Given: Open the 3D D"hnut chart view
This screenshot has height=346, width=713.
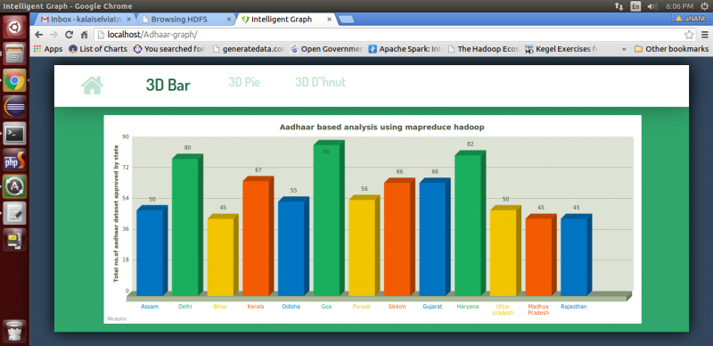Looking at the screenshot, I should point(321,82).
